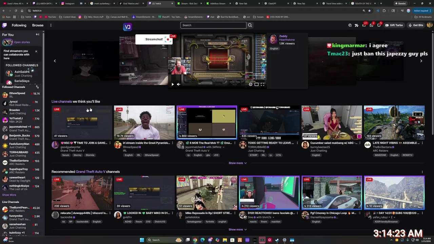Image resolution: width=434 pixels, height=244 pixels.
Task: Open the notifications icon with the 2 badge
Action: [372, 25]
